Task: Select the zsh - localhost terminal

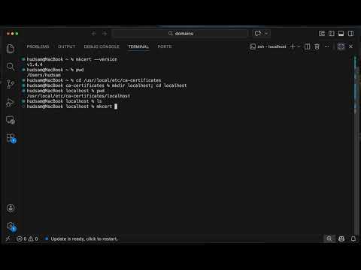Action: point(268,46)
